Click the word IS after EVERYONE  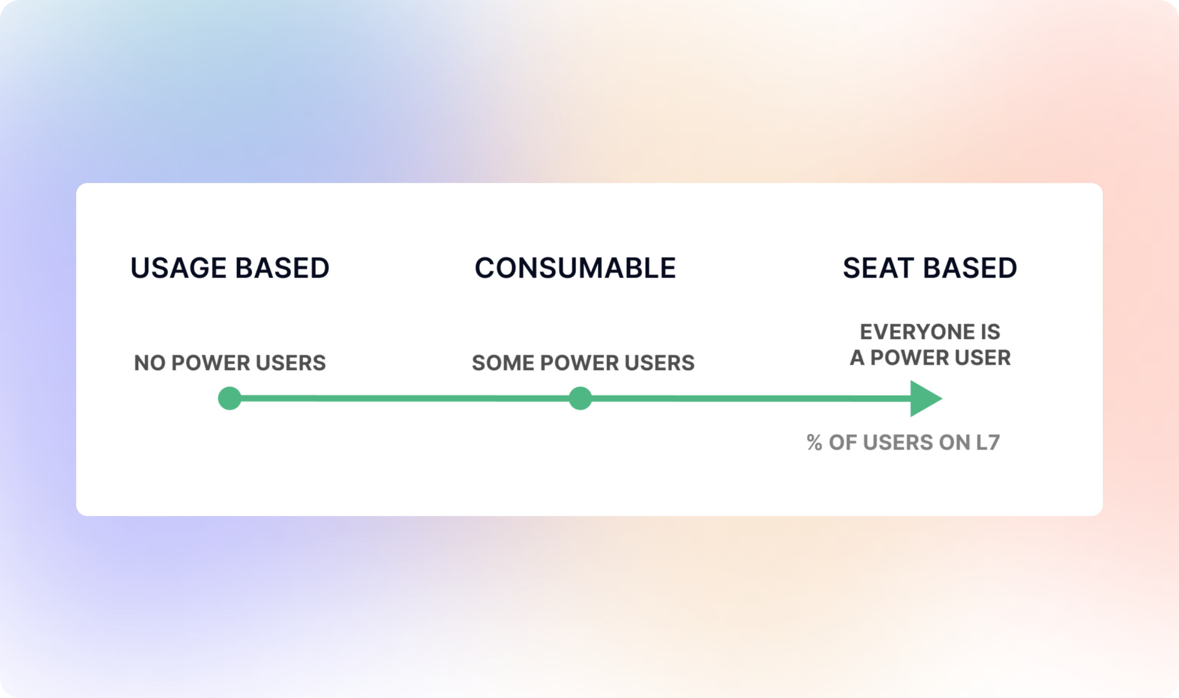[x=990, y=332]
